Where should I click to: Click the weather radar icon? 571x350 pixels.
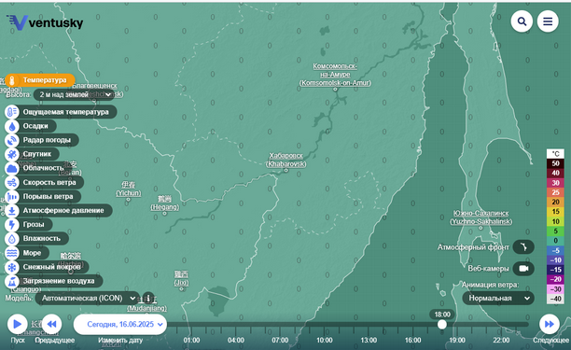pyautogui.click(x=12, y=140)
